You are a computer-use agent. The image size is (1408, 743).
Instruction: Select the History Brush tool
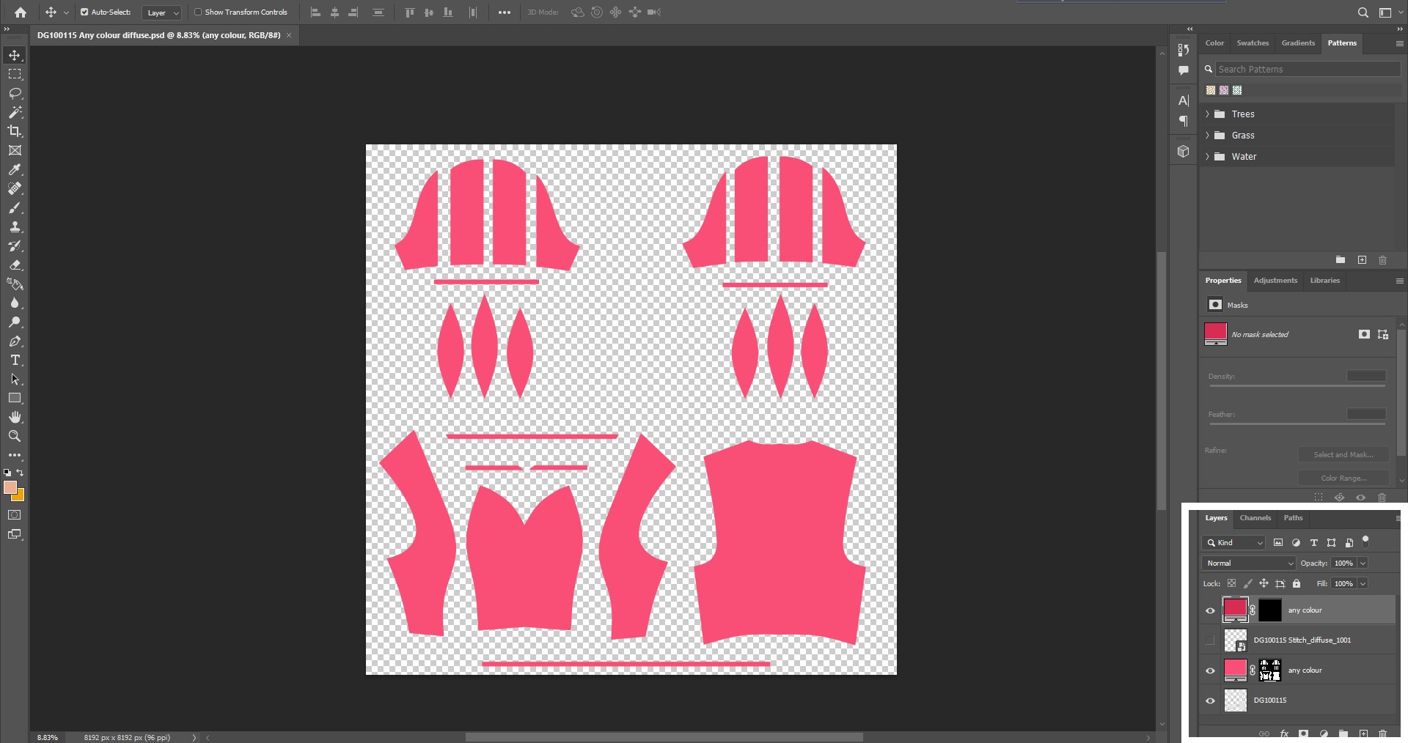(x=15, y=245)
